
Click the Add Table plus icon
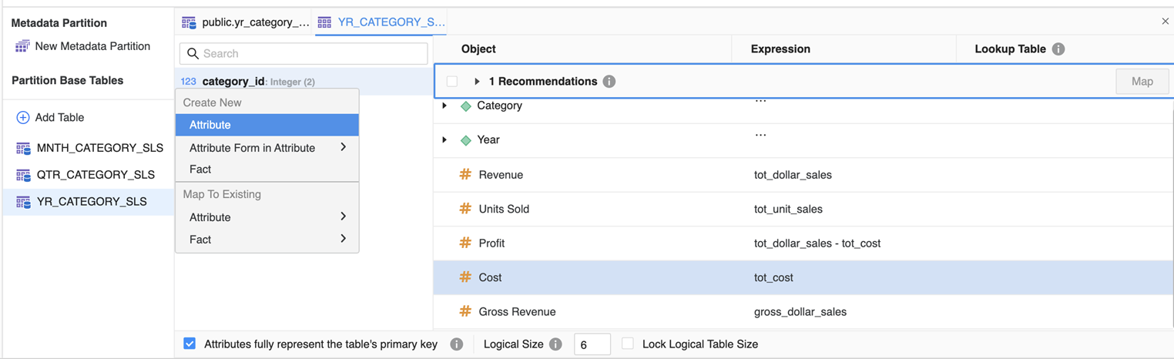(23, 118)
